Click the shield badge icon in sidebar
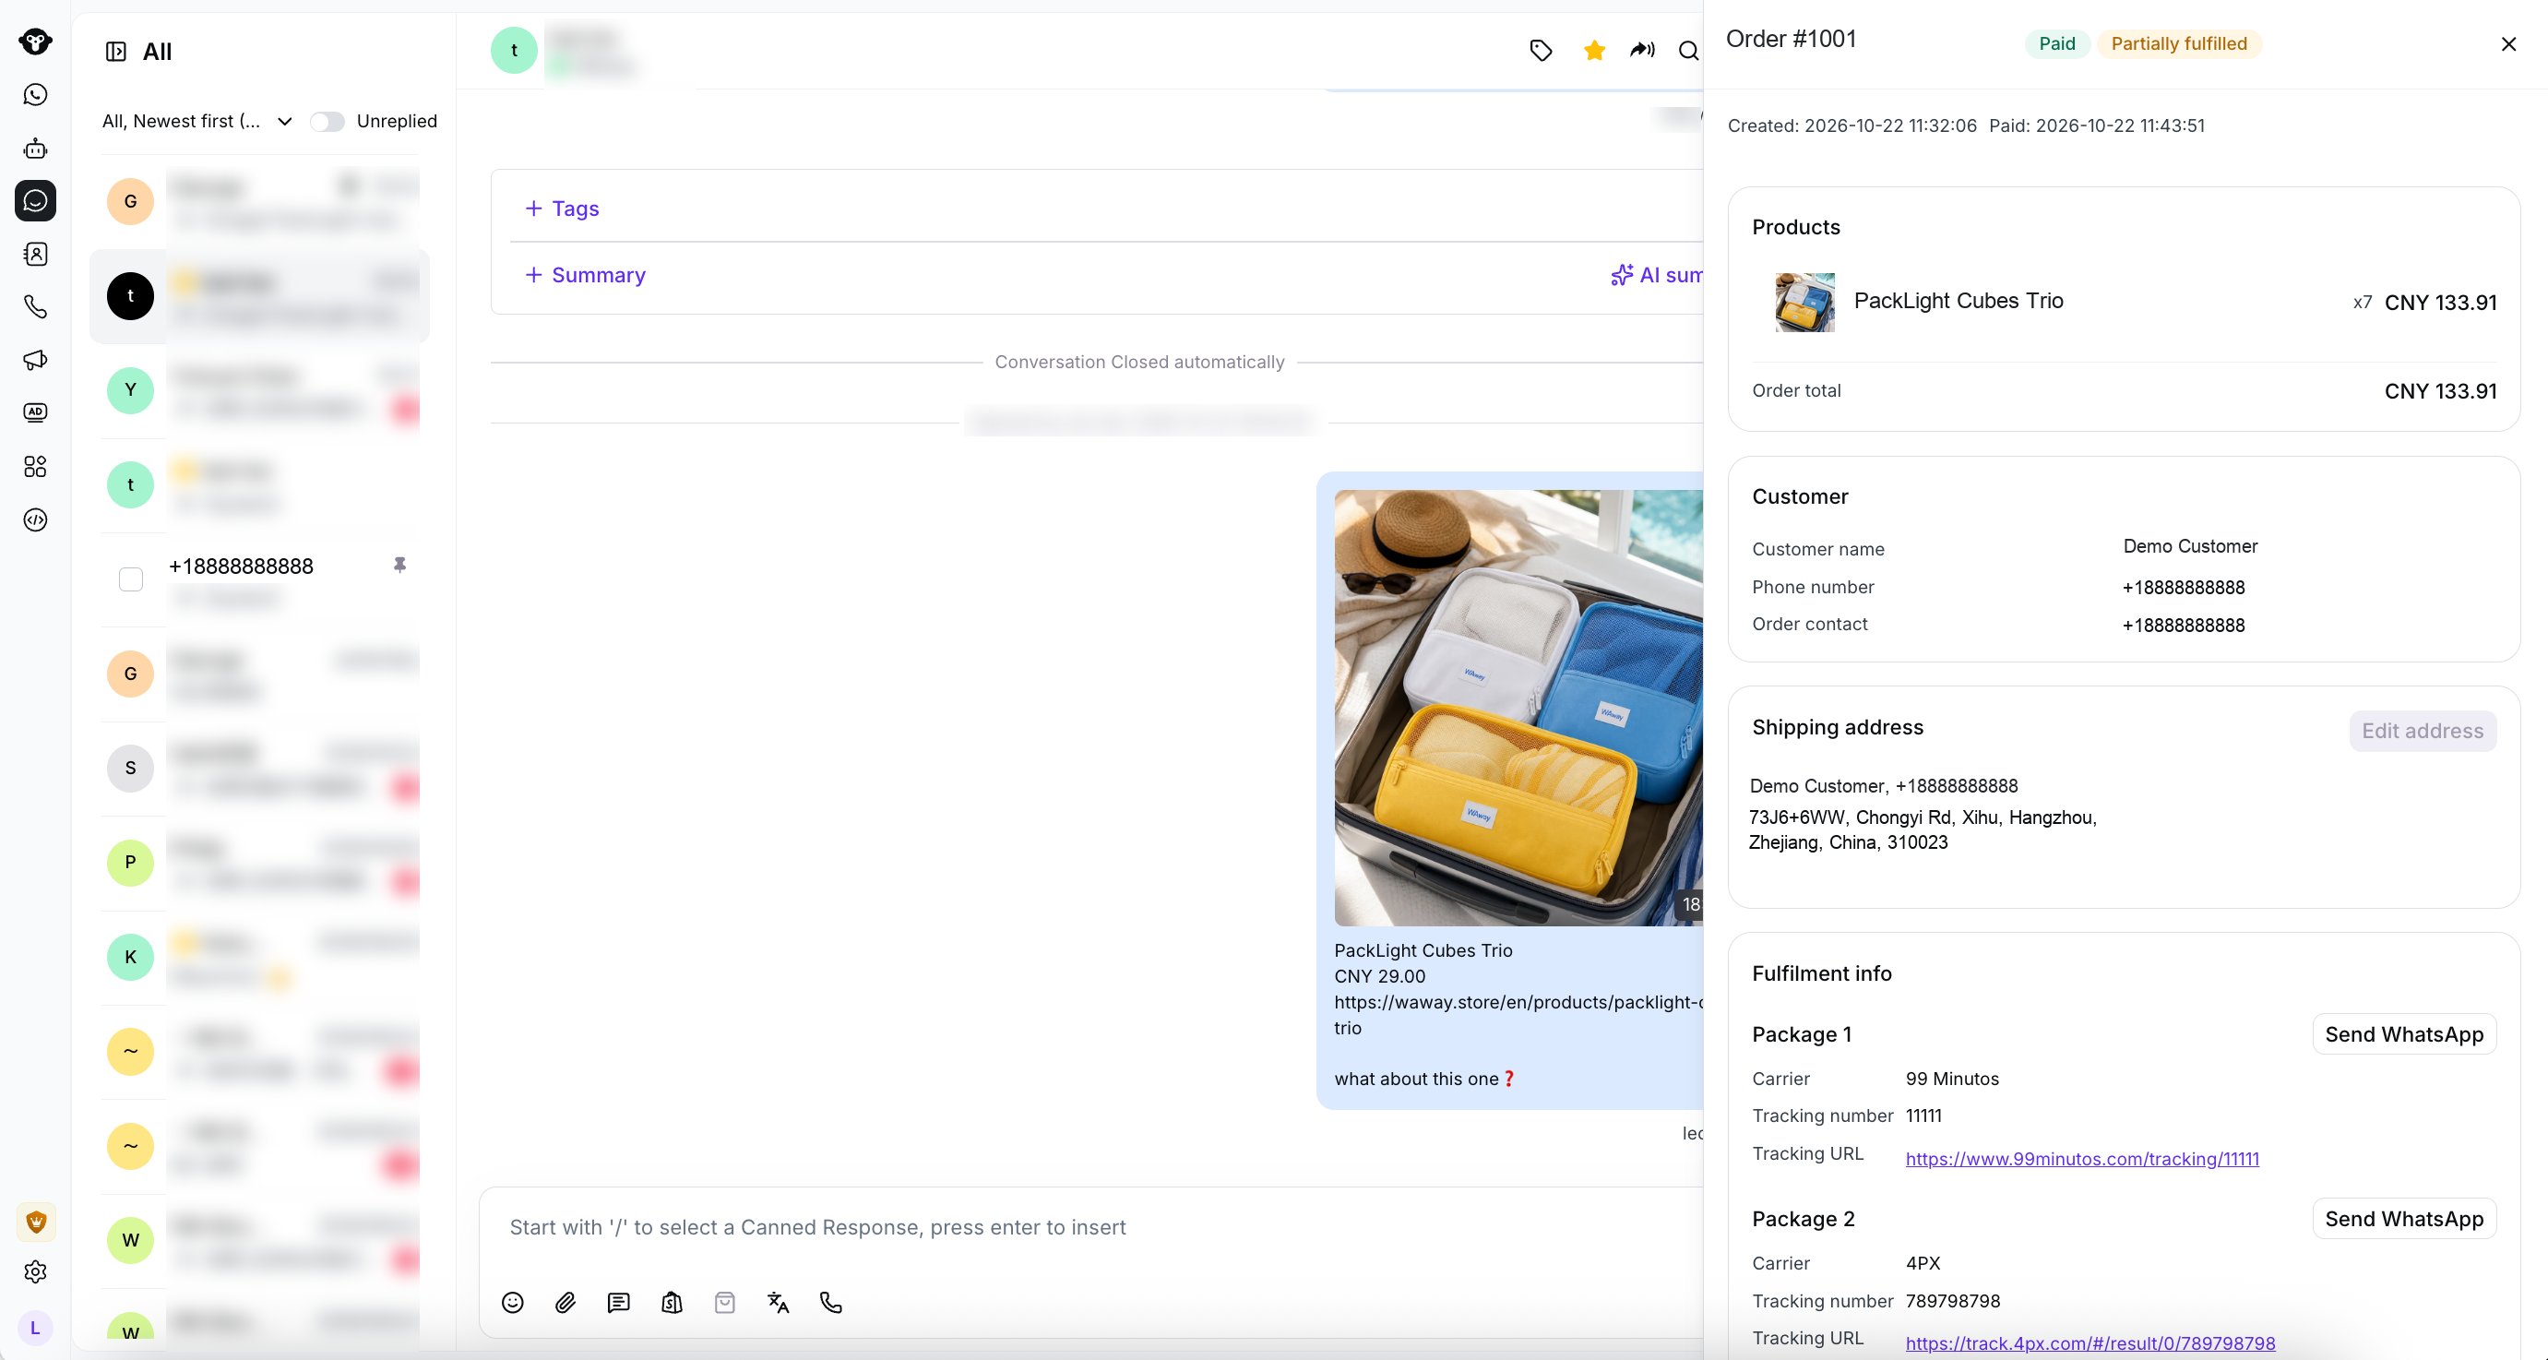The width and height of the screenshot is (2548, 1360). click(36, 1223)
